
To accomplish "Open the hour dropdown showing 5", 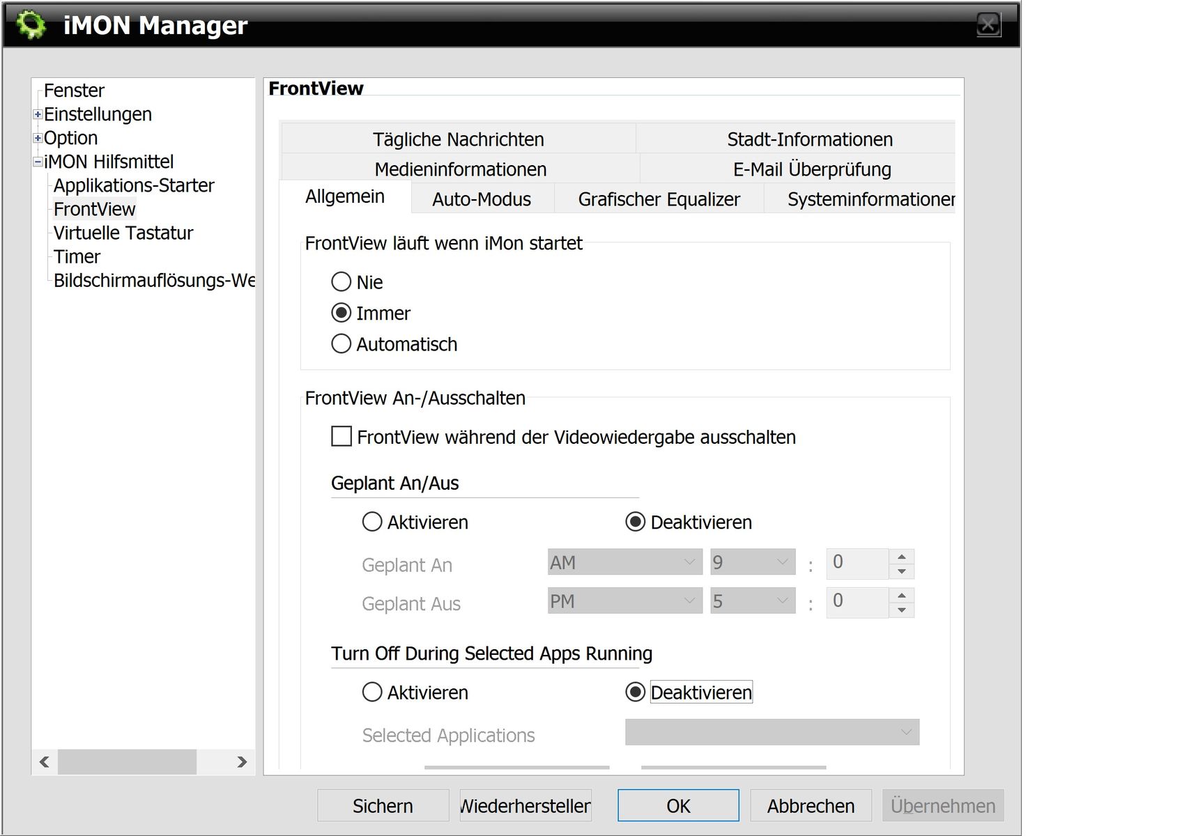I will (753, 601).
